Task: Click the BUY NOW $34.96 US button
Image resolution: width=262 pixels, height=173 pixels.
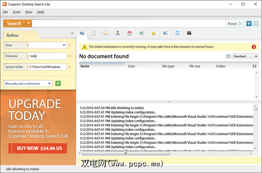Action: pos(38,148)
